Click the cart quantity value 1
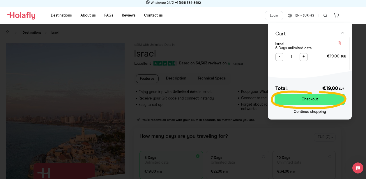The height and width of the screenshot is (179, 366). pyautogui.click(x=291, y=57)
